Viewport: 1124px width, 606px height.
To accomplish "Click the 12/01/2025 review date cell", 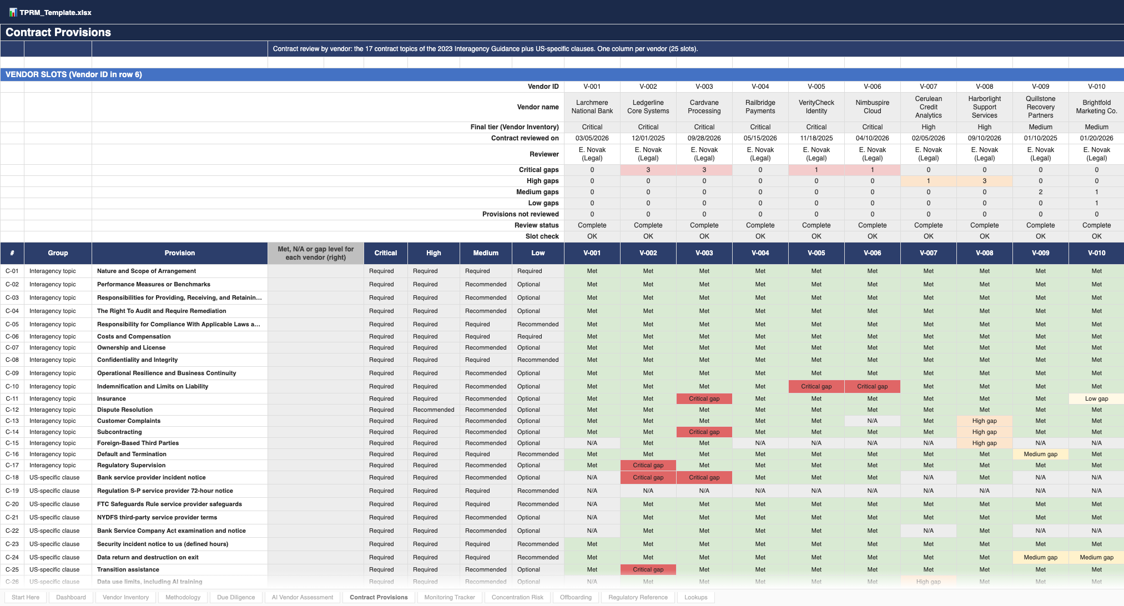I will click(648, 138).
